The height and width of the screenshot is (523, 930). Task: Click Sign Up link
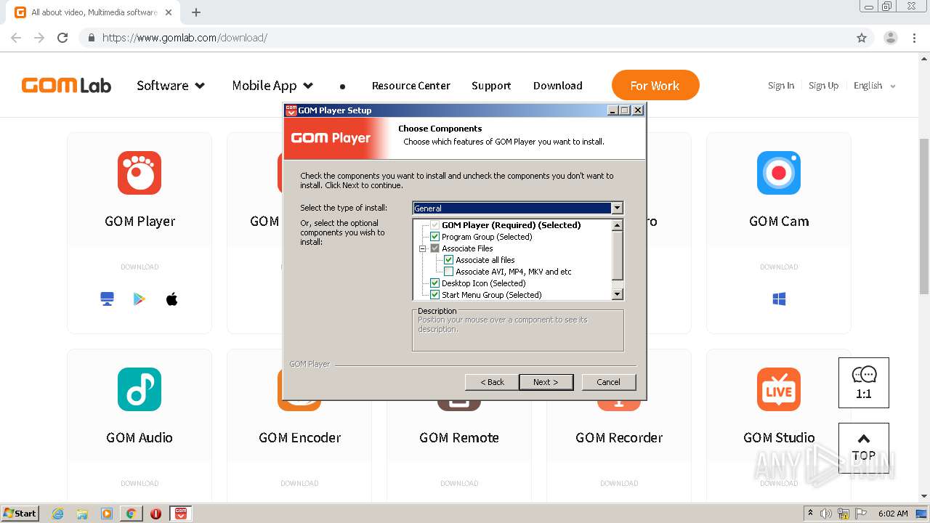point(823,86)
